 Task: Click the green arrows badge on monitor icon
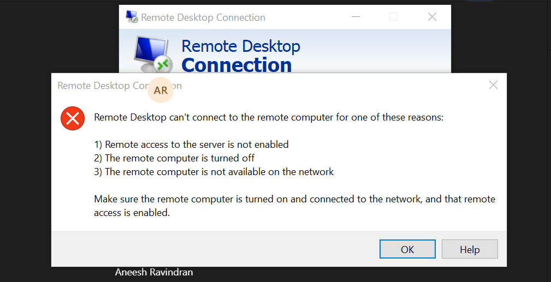163,64
